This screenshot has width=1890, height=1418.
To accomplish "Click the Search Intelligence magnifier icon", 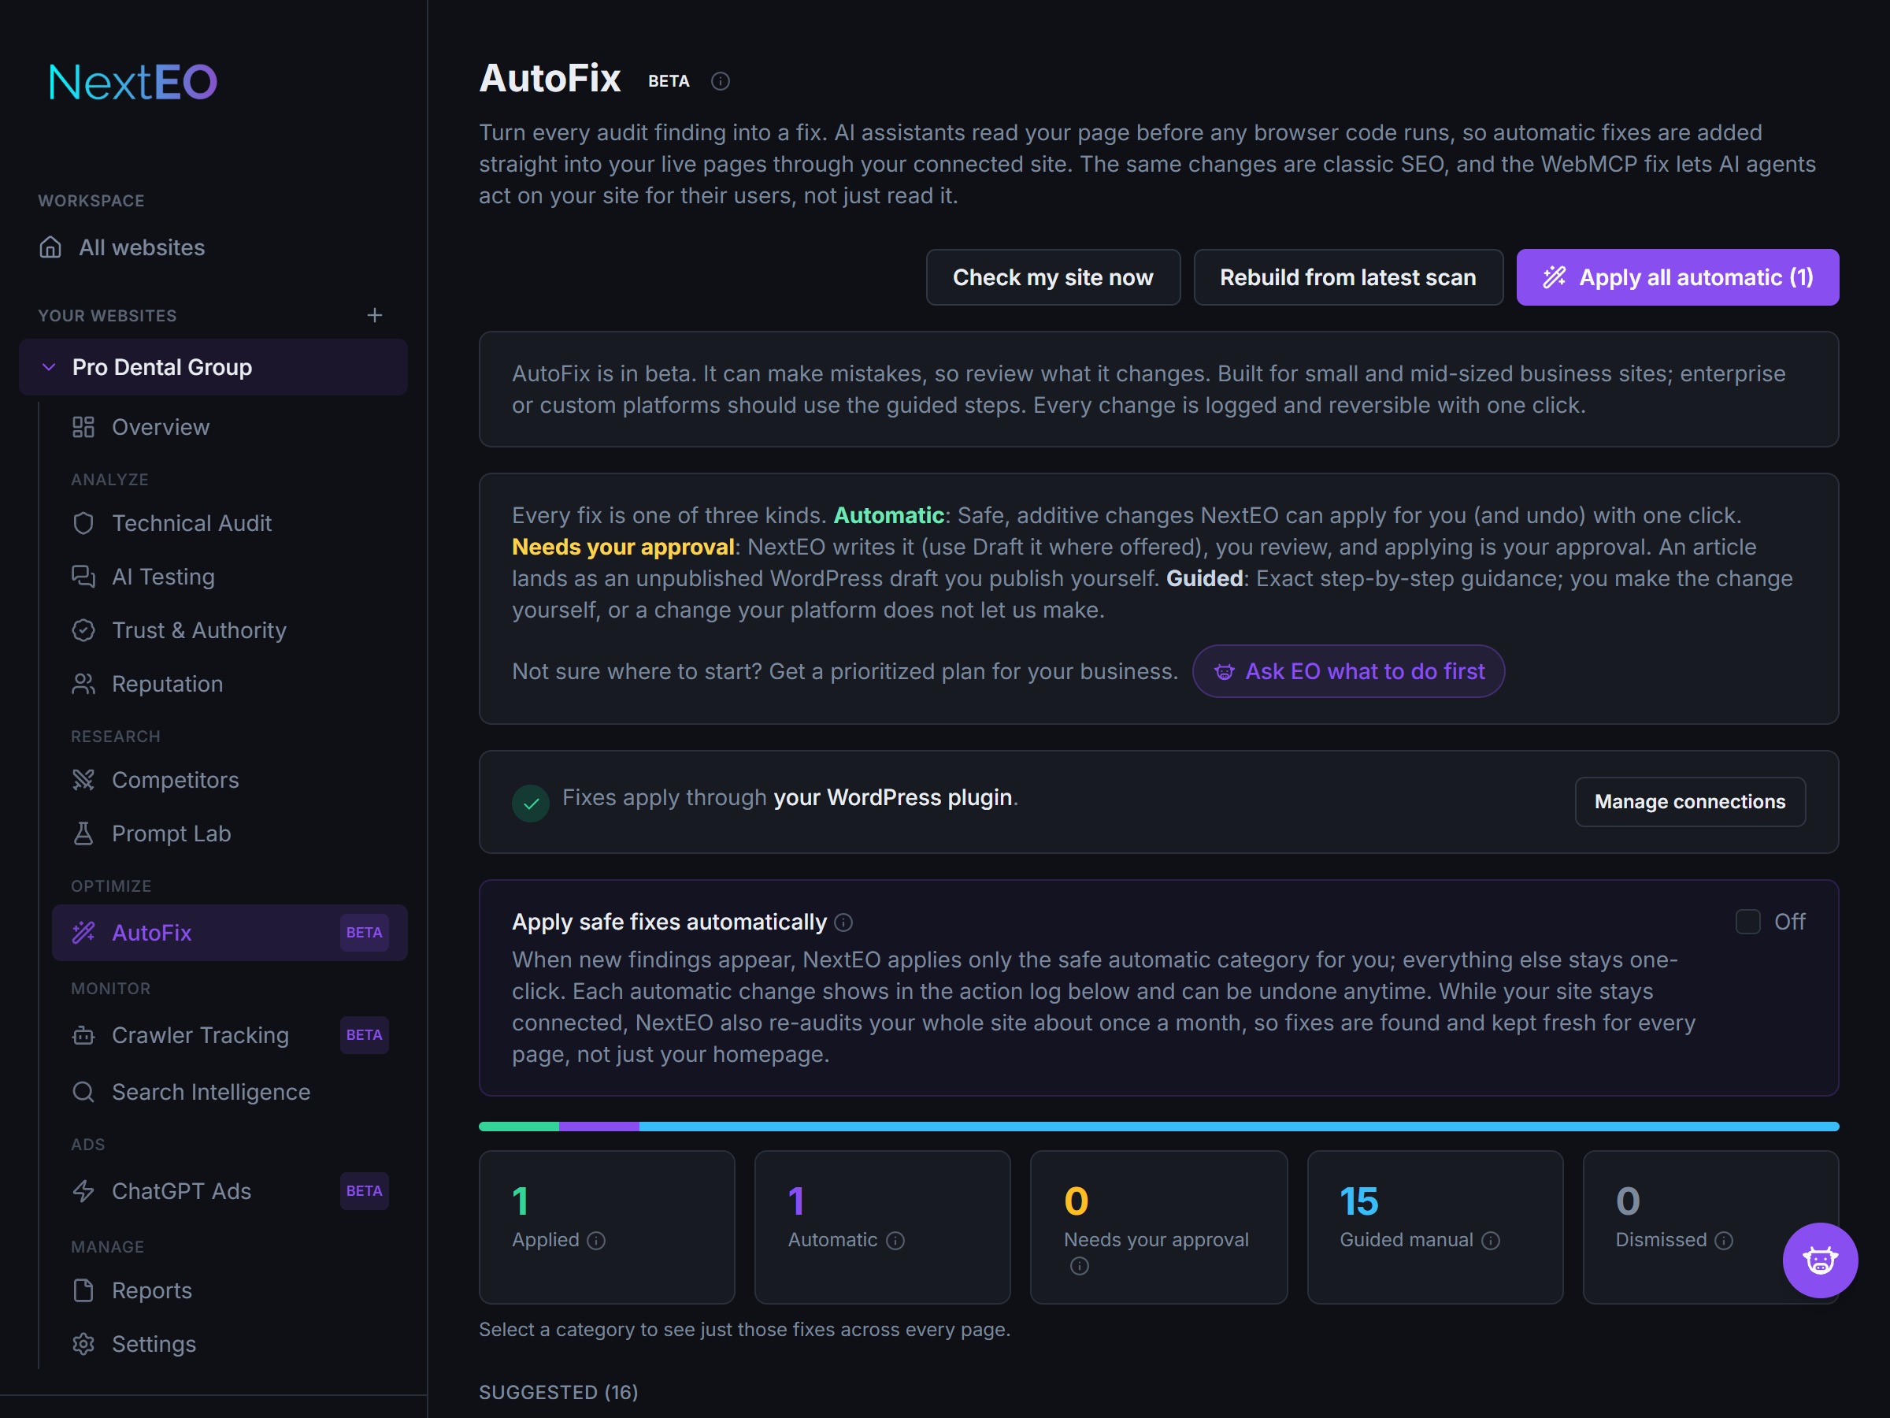I will click(83, 1092).
